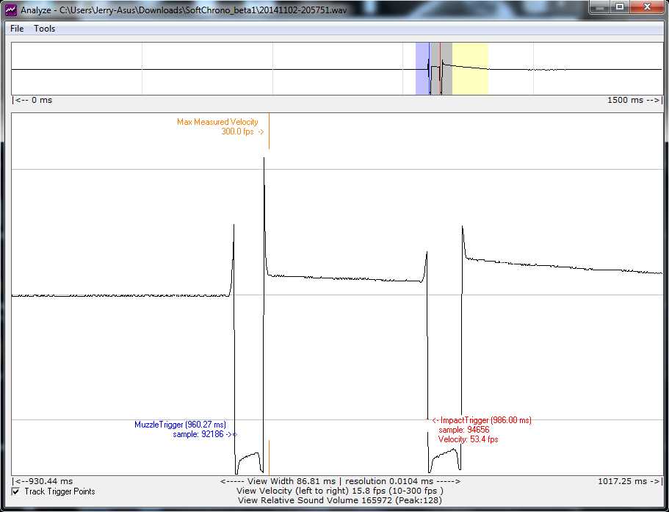Click the 0 ms overview start label
Screen dimensions: 669x512
click(x=32, y=100)
